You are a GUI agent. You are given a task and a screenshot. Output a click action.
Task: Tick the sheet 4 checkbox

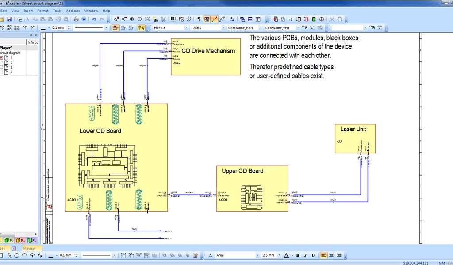click(2, 72)
